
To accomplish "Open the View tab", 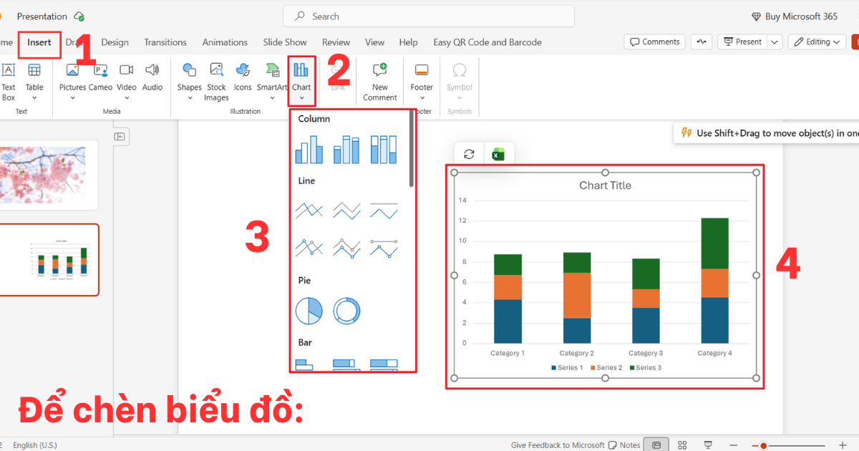I will point(374,42).
